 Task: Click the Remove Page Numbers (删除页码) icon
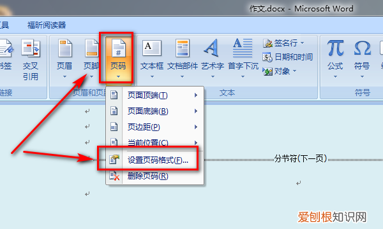pos(114,176)
